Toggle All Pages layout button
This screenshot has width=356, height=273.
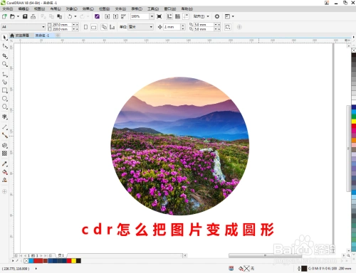pos(104,27)
